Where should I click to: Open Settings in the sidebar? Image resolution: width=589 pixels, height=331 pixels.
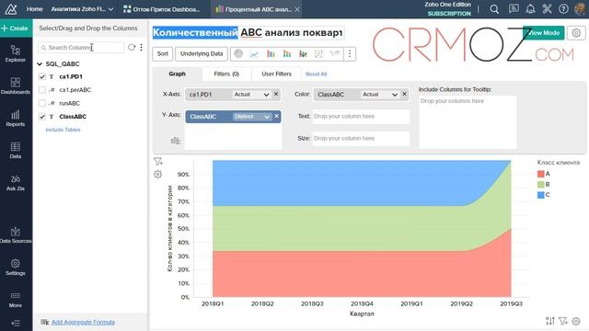tap(16, 268)
